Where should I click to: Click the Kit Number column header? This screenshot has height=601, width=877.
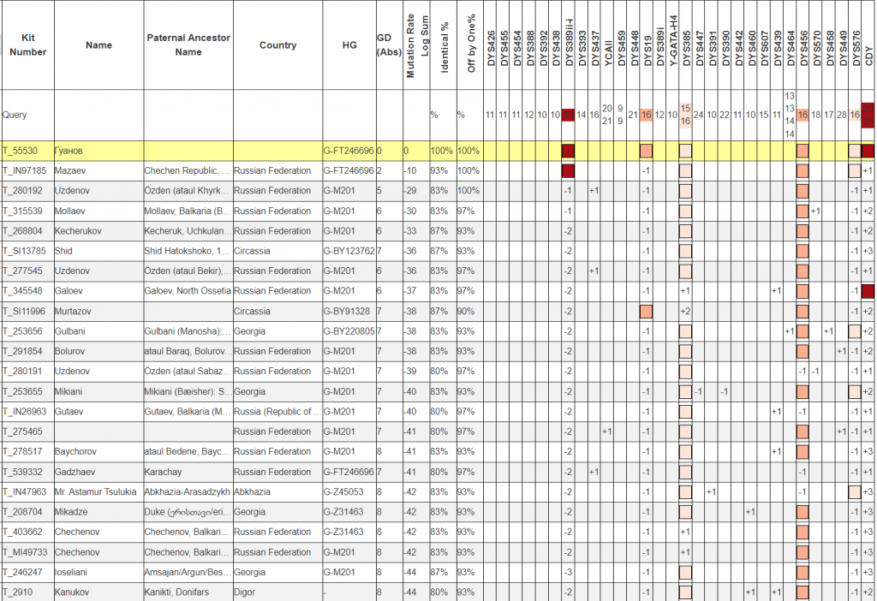[x=27, y=45]
